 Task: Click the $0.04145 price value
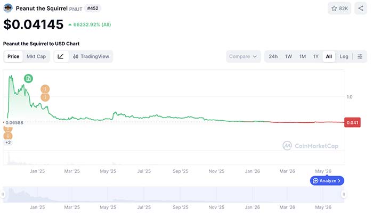coord(34,24)
